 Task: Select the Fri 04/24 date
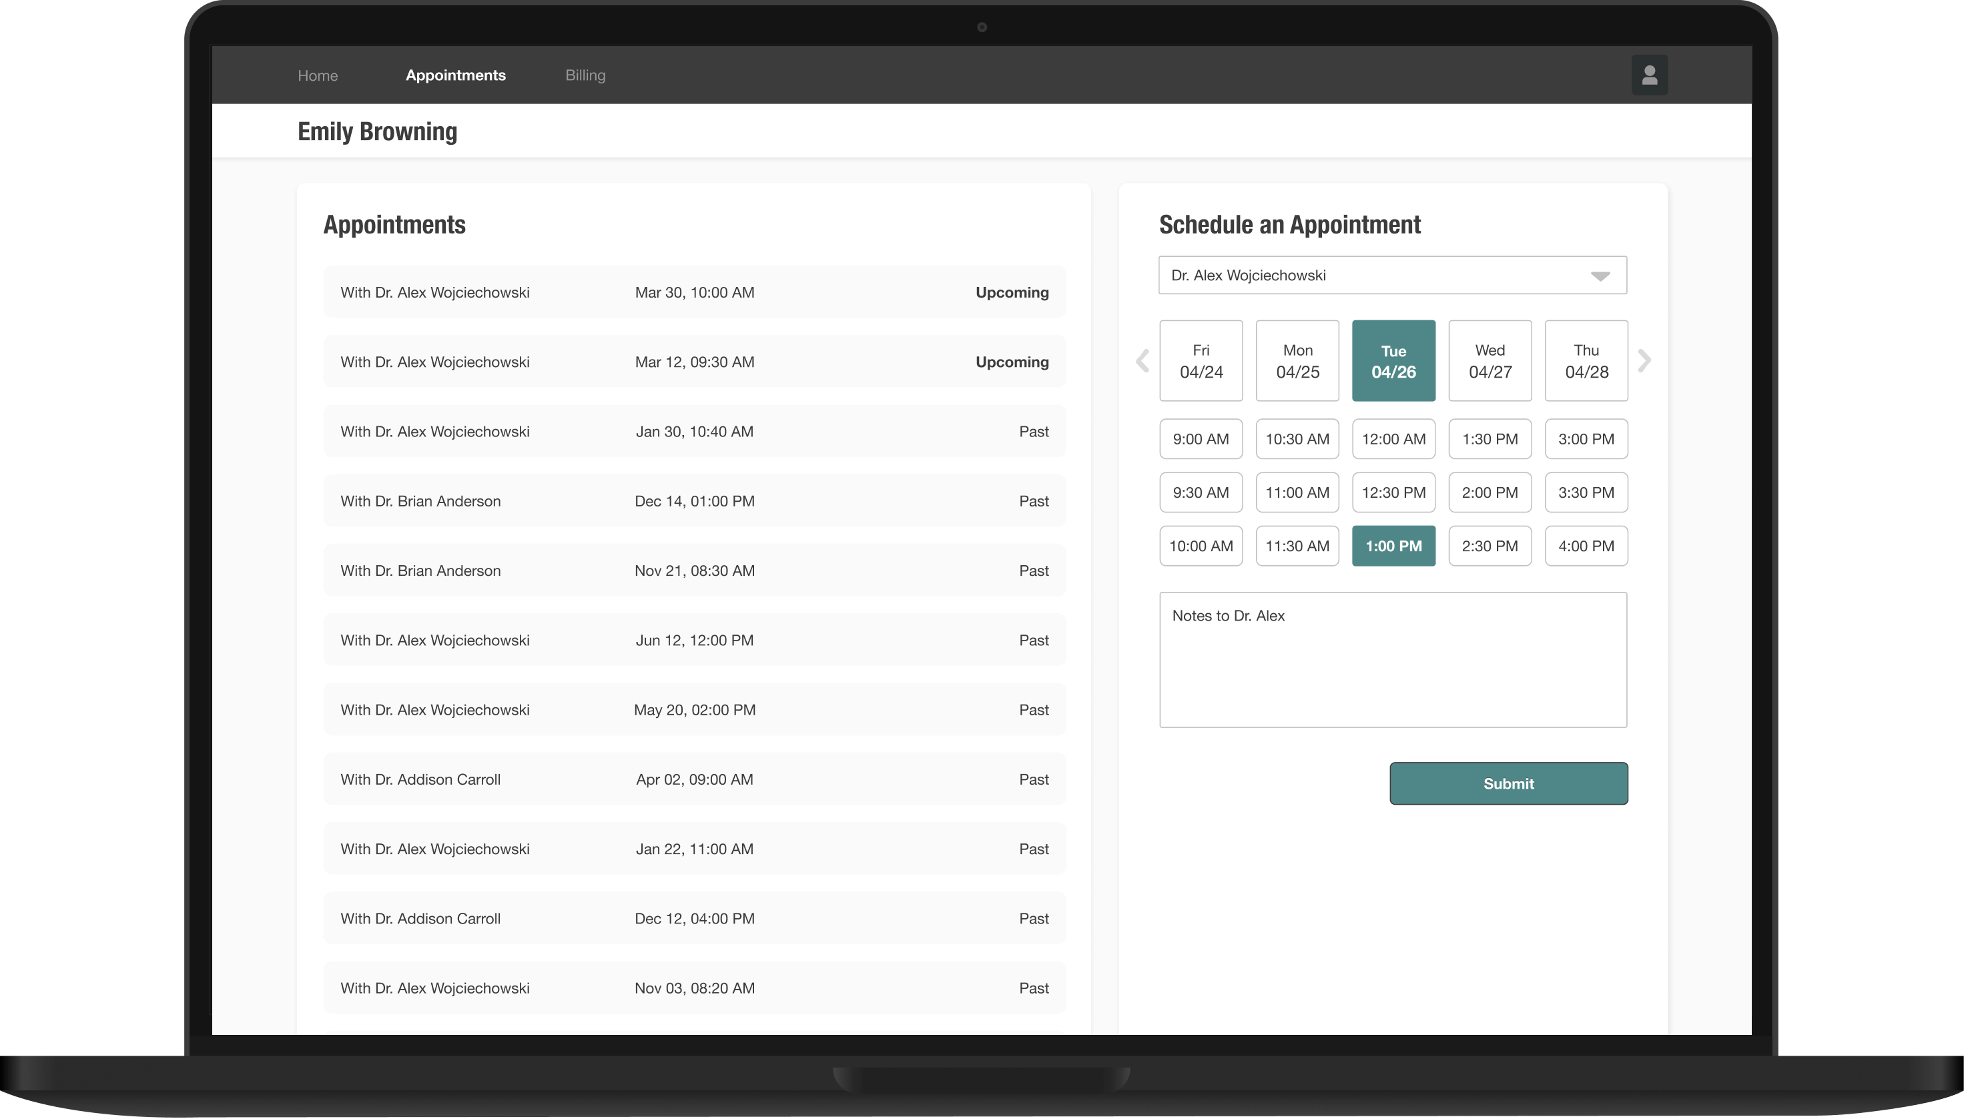1200,360
